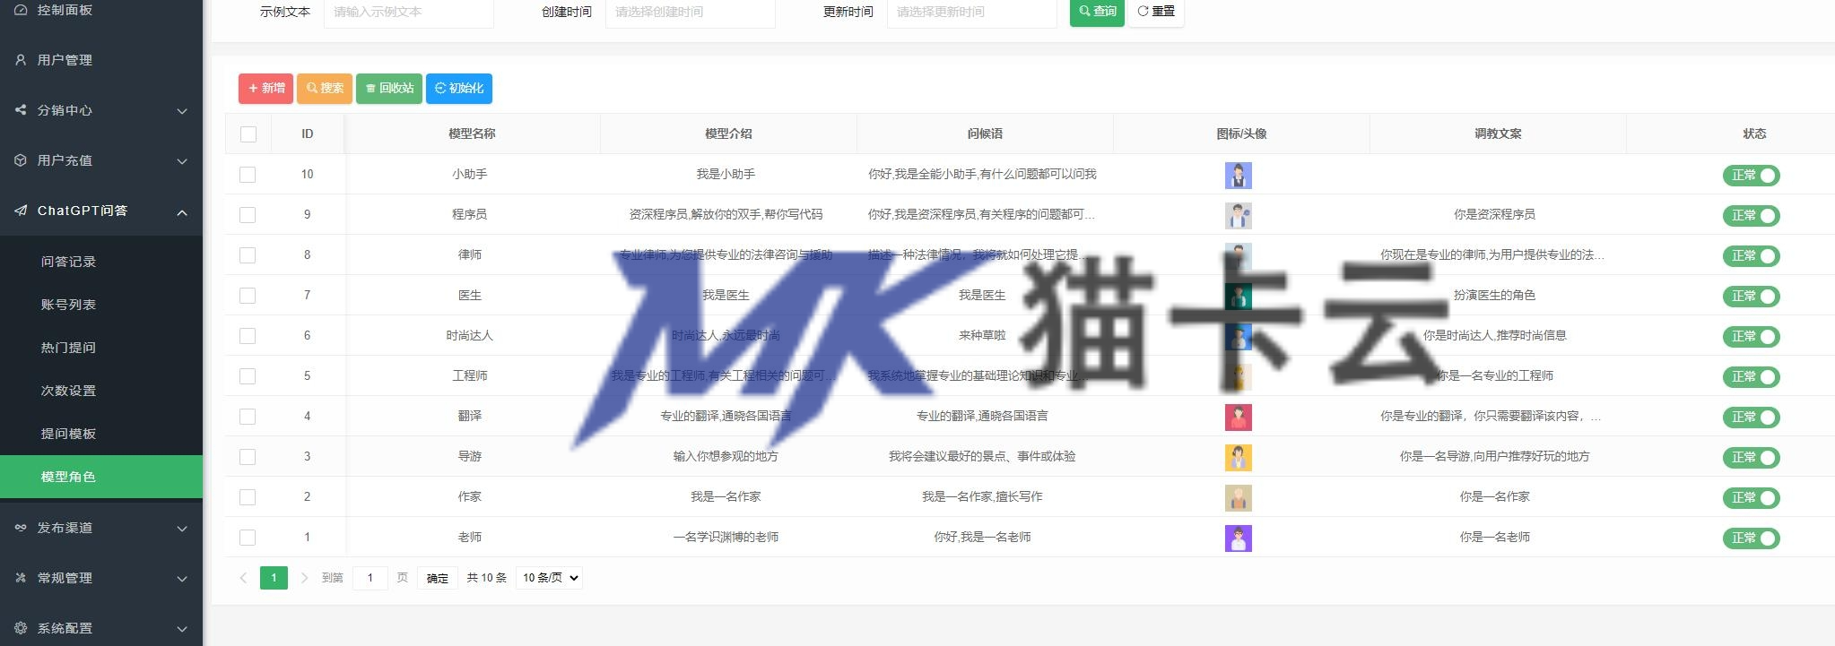Screen dimensions: 1835x646
Task: Toggle status switch for 程序员
Action: 1751,216
